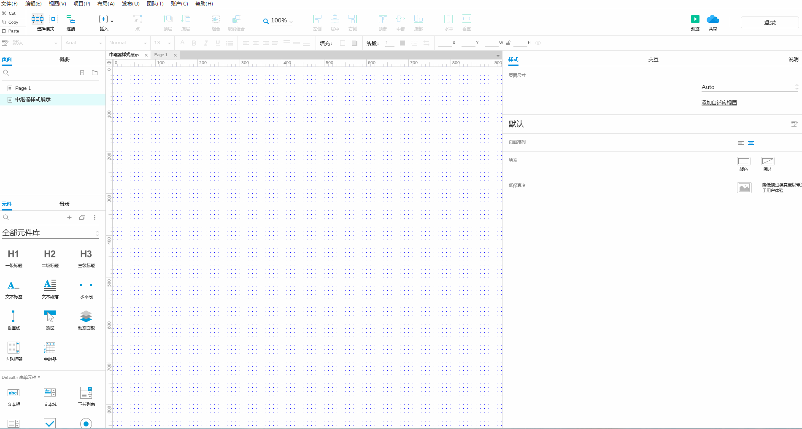Click the Paste button
This screenshot has width=802, height=429.
coord(11,31)
